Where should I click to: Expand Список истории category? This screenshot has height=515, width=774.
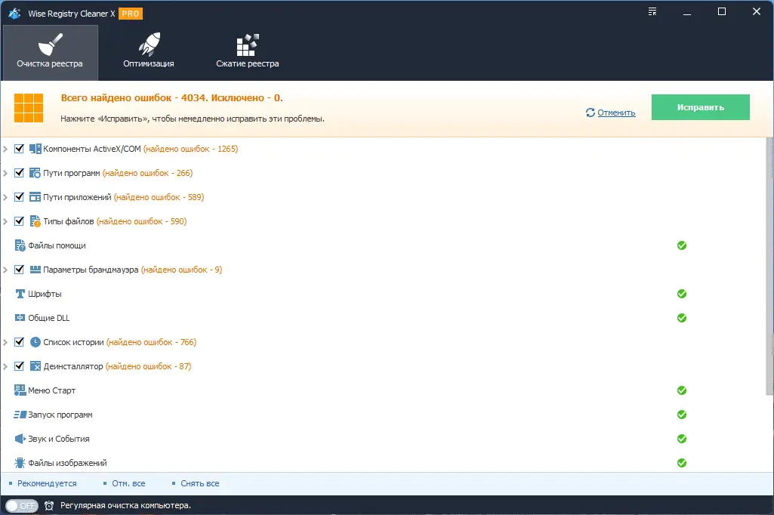(5, 342)
